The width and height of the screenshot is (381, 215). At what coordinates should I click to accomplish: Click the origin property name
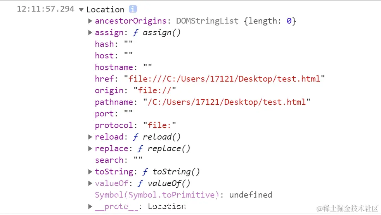point(109,90)
